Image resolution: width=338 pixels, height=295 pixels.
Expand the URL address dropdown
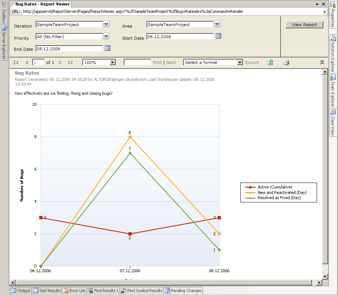[x=324, y=12]
